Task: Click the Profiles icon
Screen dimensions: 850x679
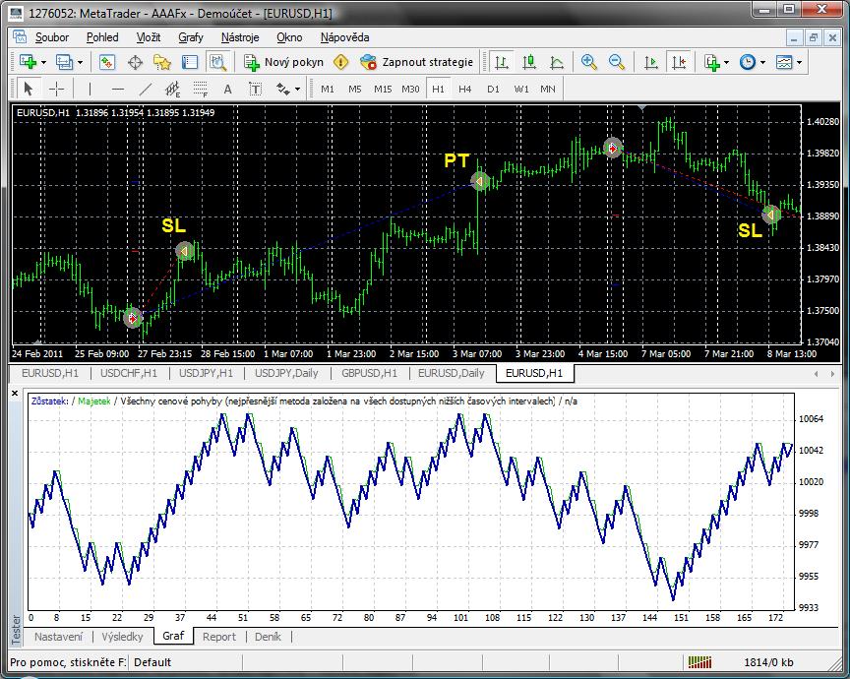Action: click(65, 62)
